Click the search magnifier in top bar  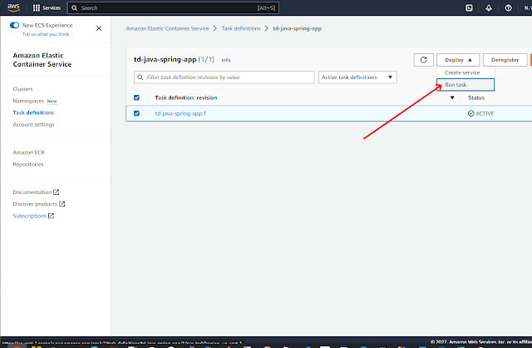coord(75,7)
